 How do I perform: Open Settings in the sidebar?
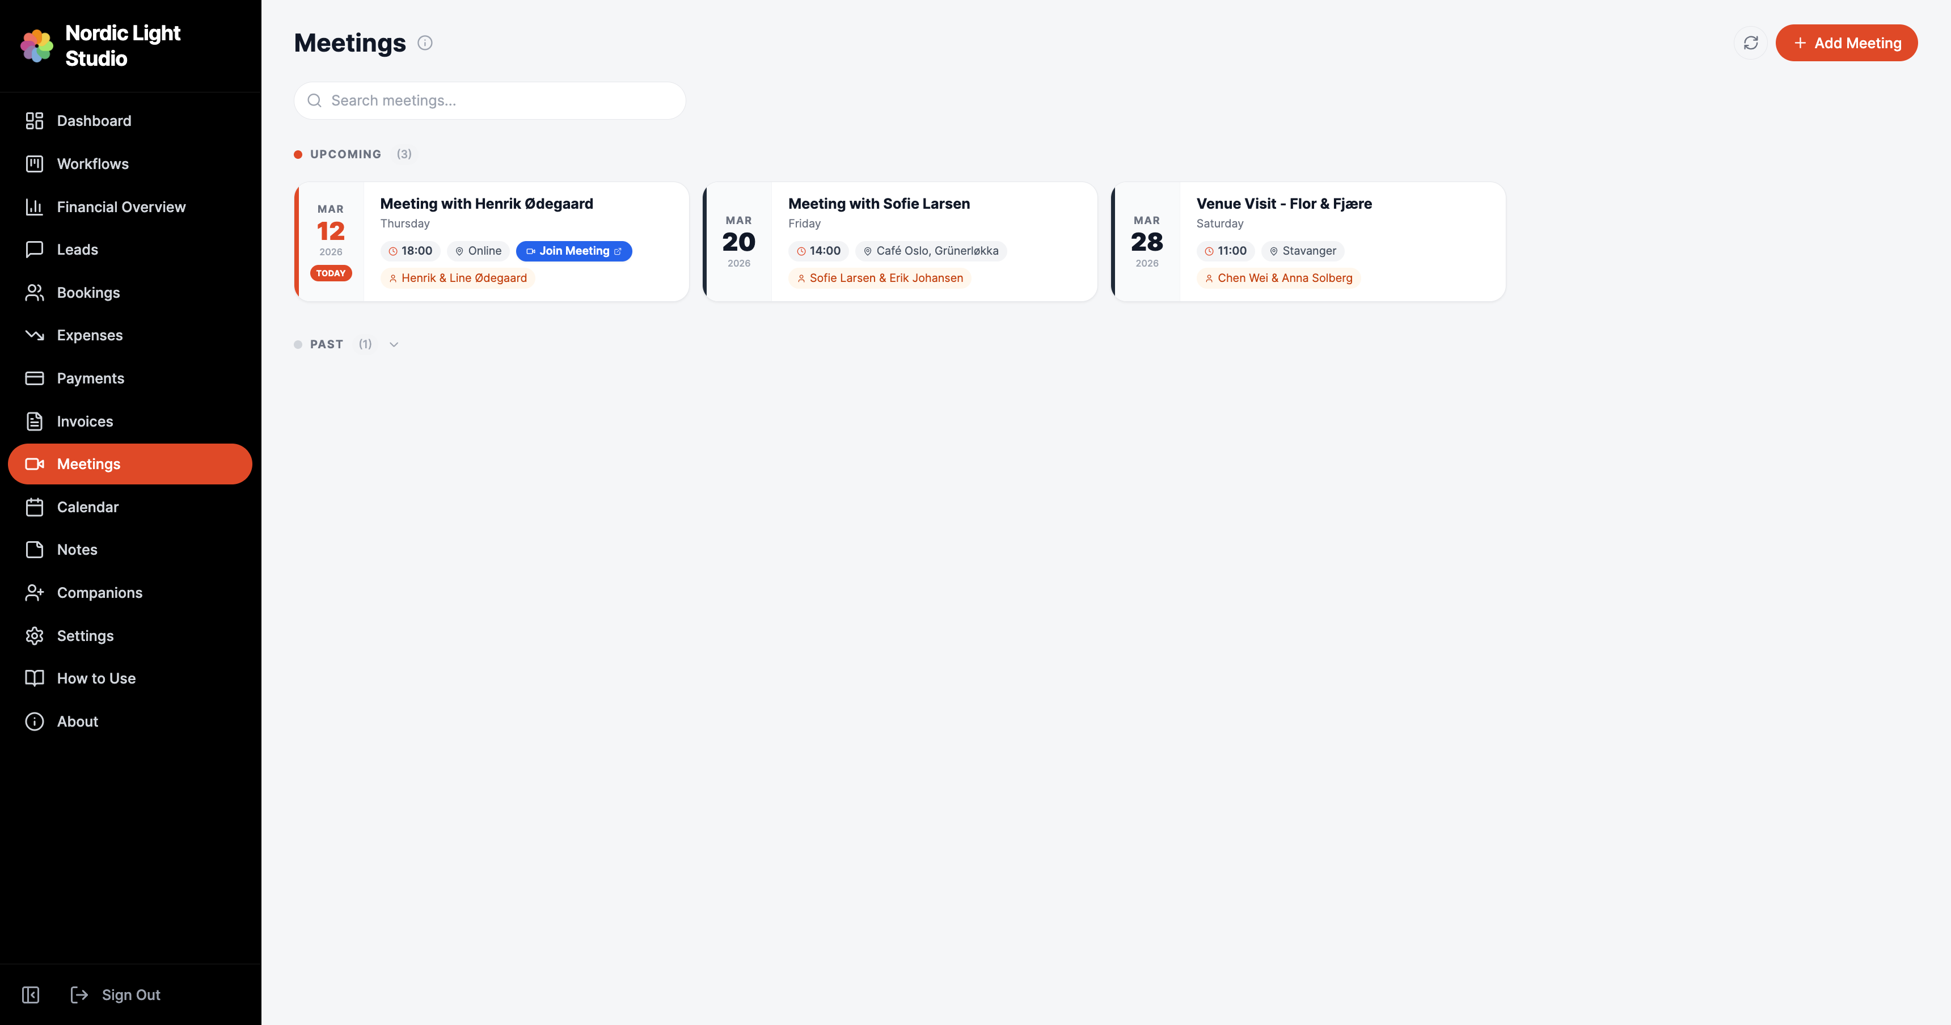(x=85, y=636)
